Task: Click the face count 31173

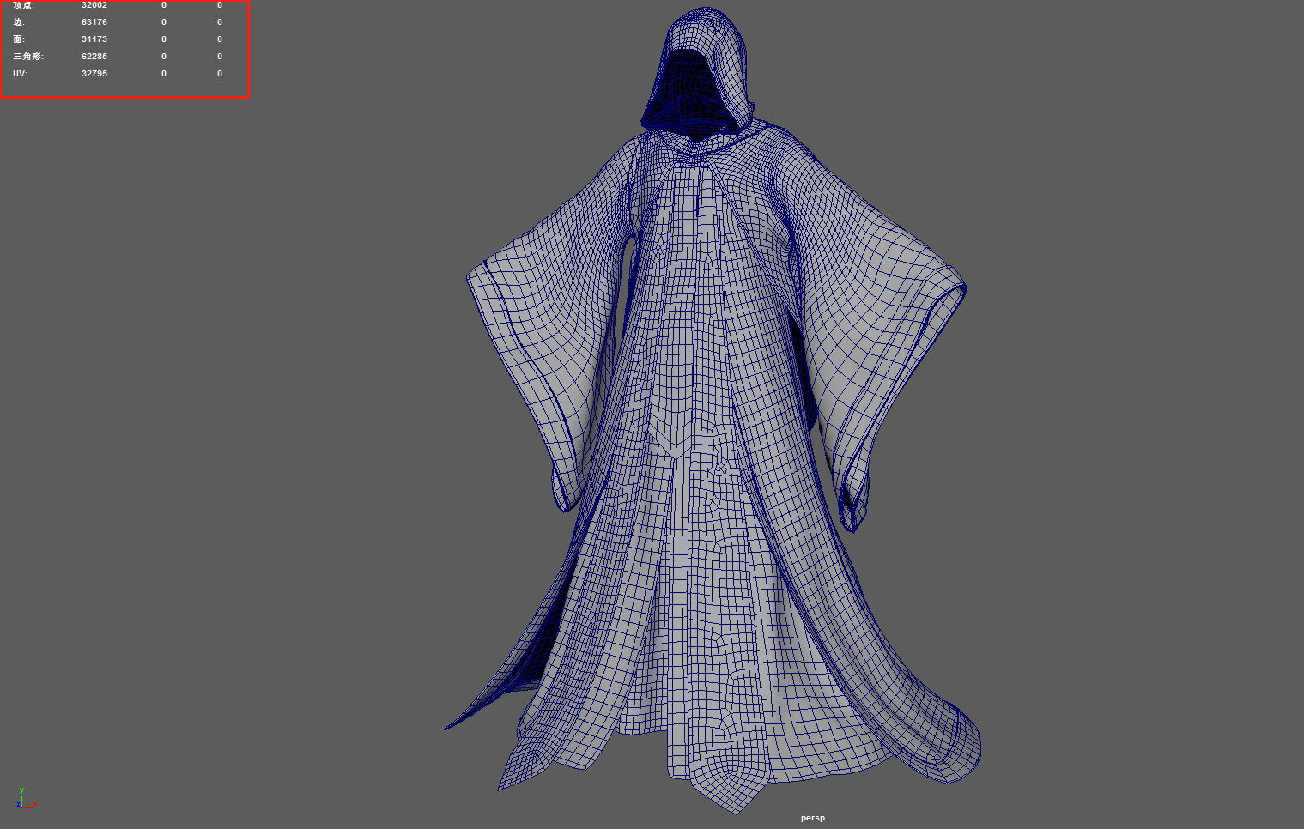Action: [94, 39]
